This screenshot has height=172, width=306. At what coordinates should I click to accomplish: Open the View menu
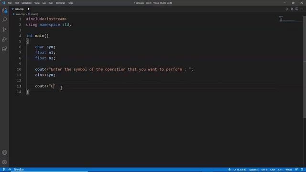coord(37,3)
